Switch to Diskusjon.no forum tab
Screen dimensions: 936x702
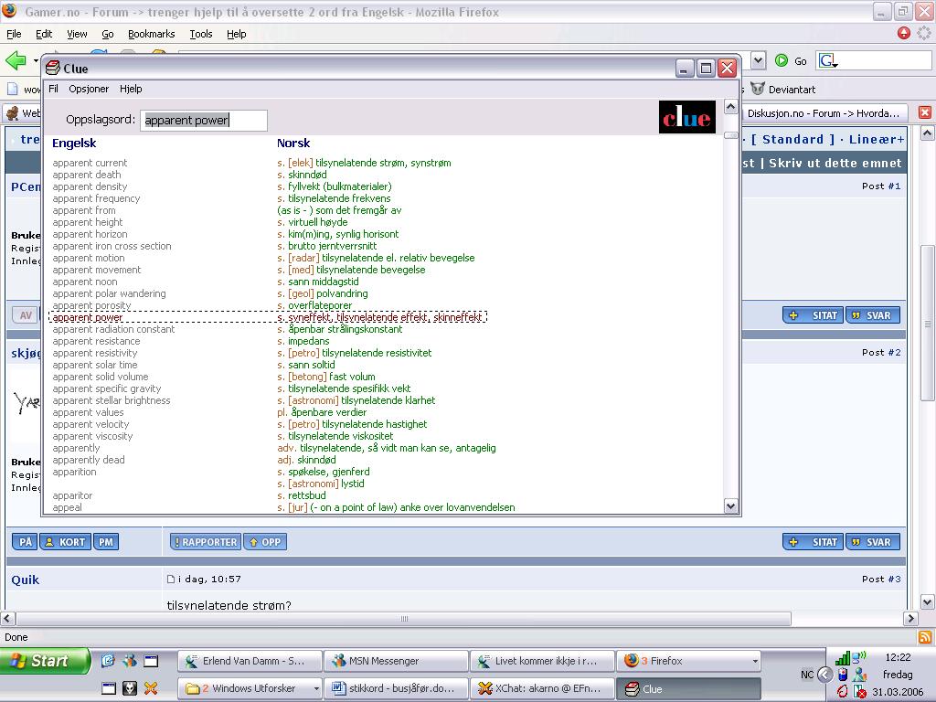click(x=824, y=113)
